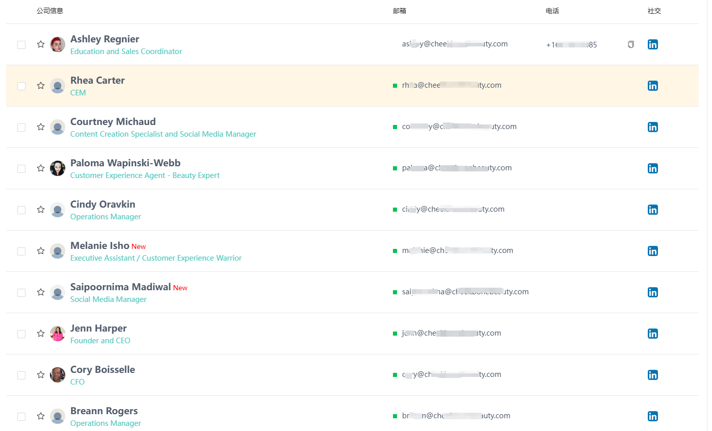Open Ashley Regnier's LinkedIn profile icon

pyautogui.click(x=652, y=44)
